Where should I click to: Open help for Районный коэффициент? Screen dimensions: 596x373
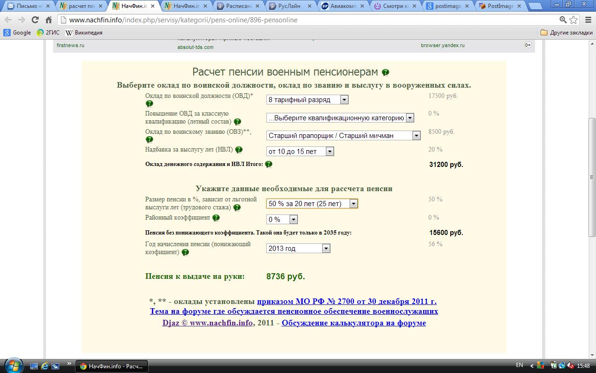(x=216, y=218)
